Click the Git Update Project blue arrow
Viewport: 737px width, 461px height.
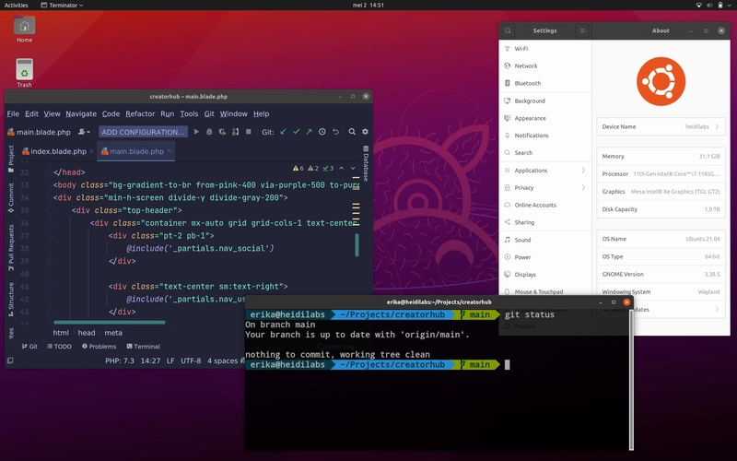(x=283, y=132)
